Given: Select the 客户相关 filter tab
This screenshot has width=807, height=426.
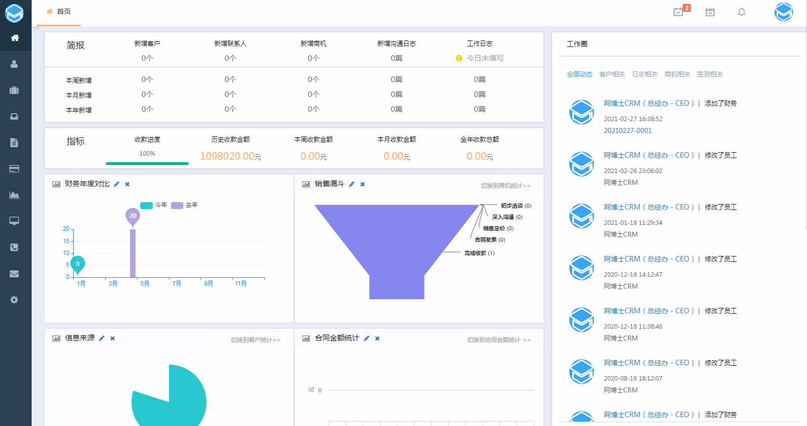Looking at the screenshot, I should click(x=612, y=74).
